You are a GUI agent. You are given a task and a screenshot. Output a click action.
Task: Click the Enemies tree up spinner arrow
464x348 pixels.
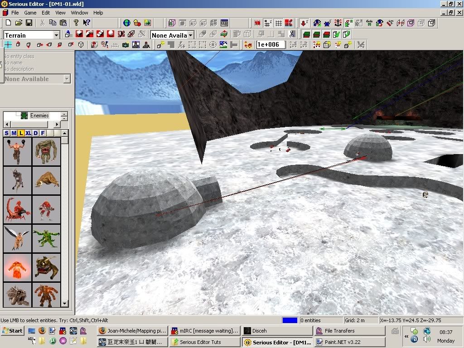[64, 114]
